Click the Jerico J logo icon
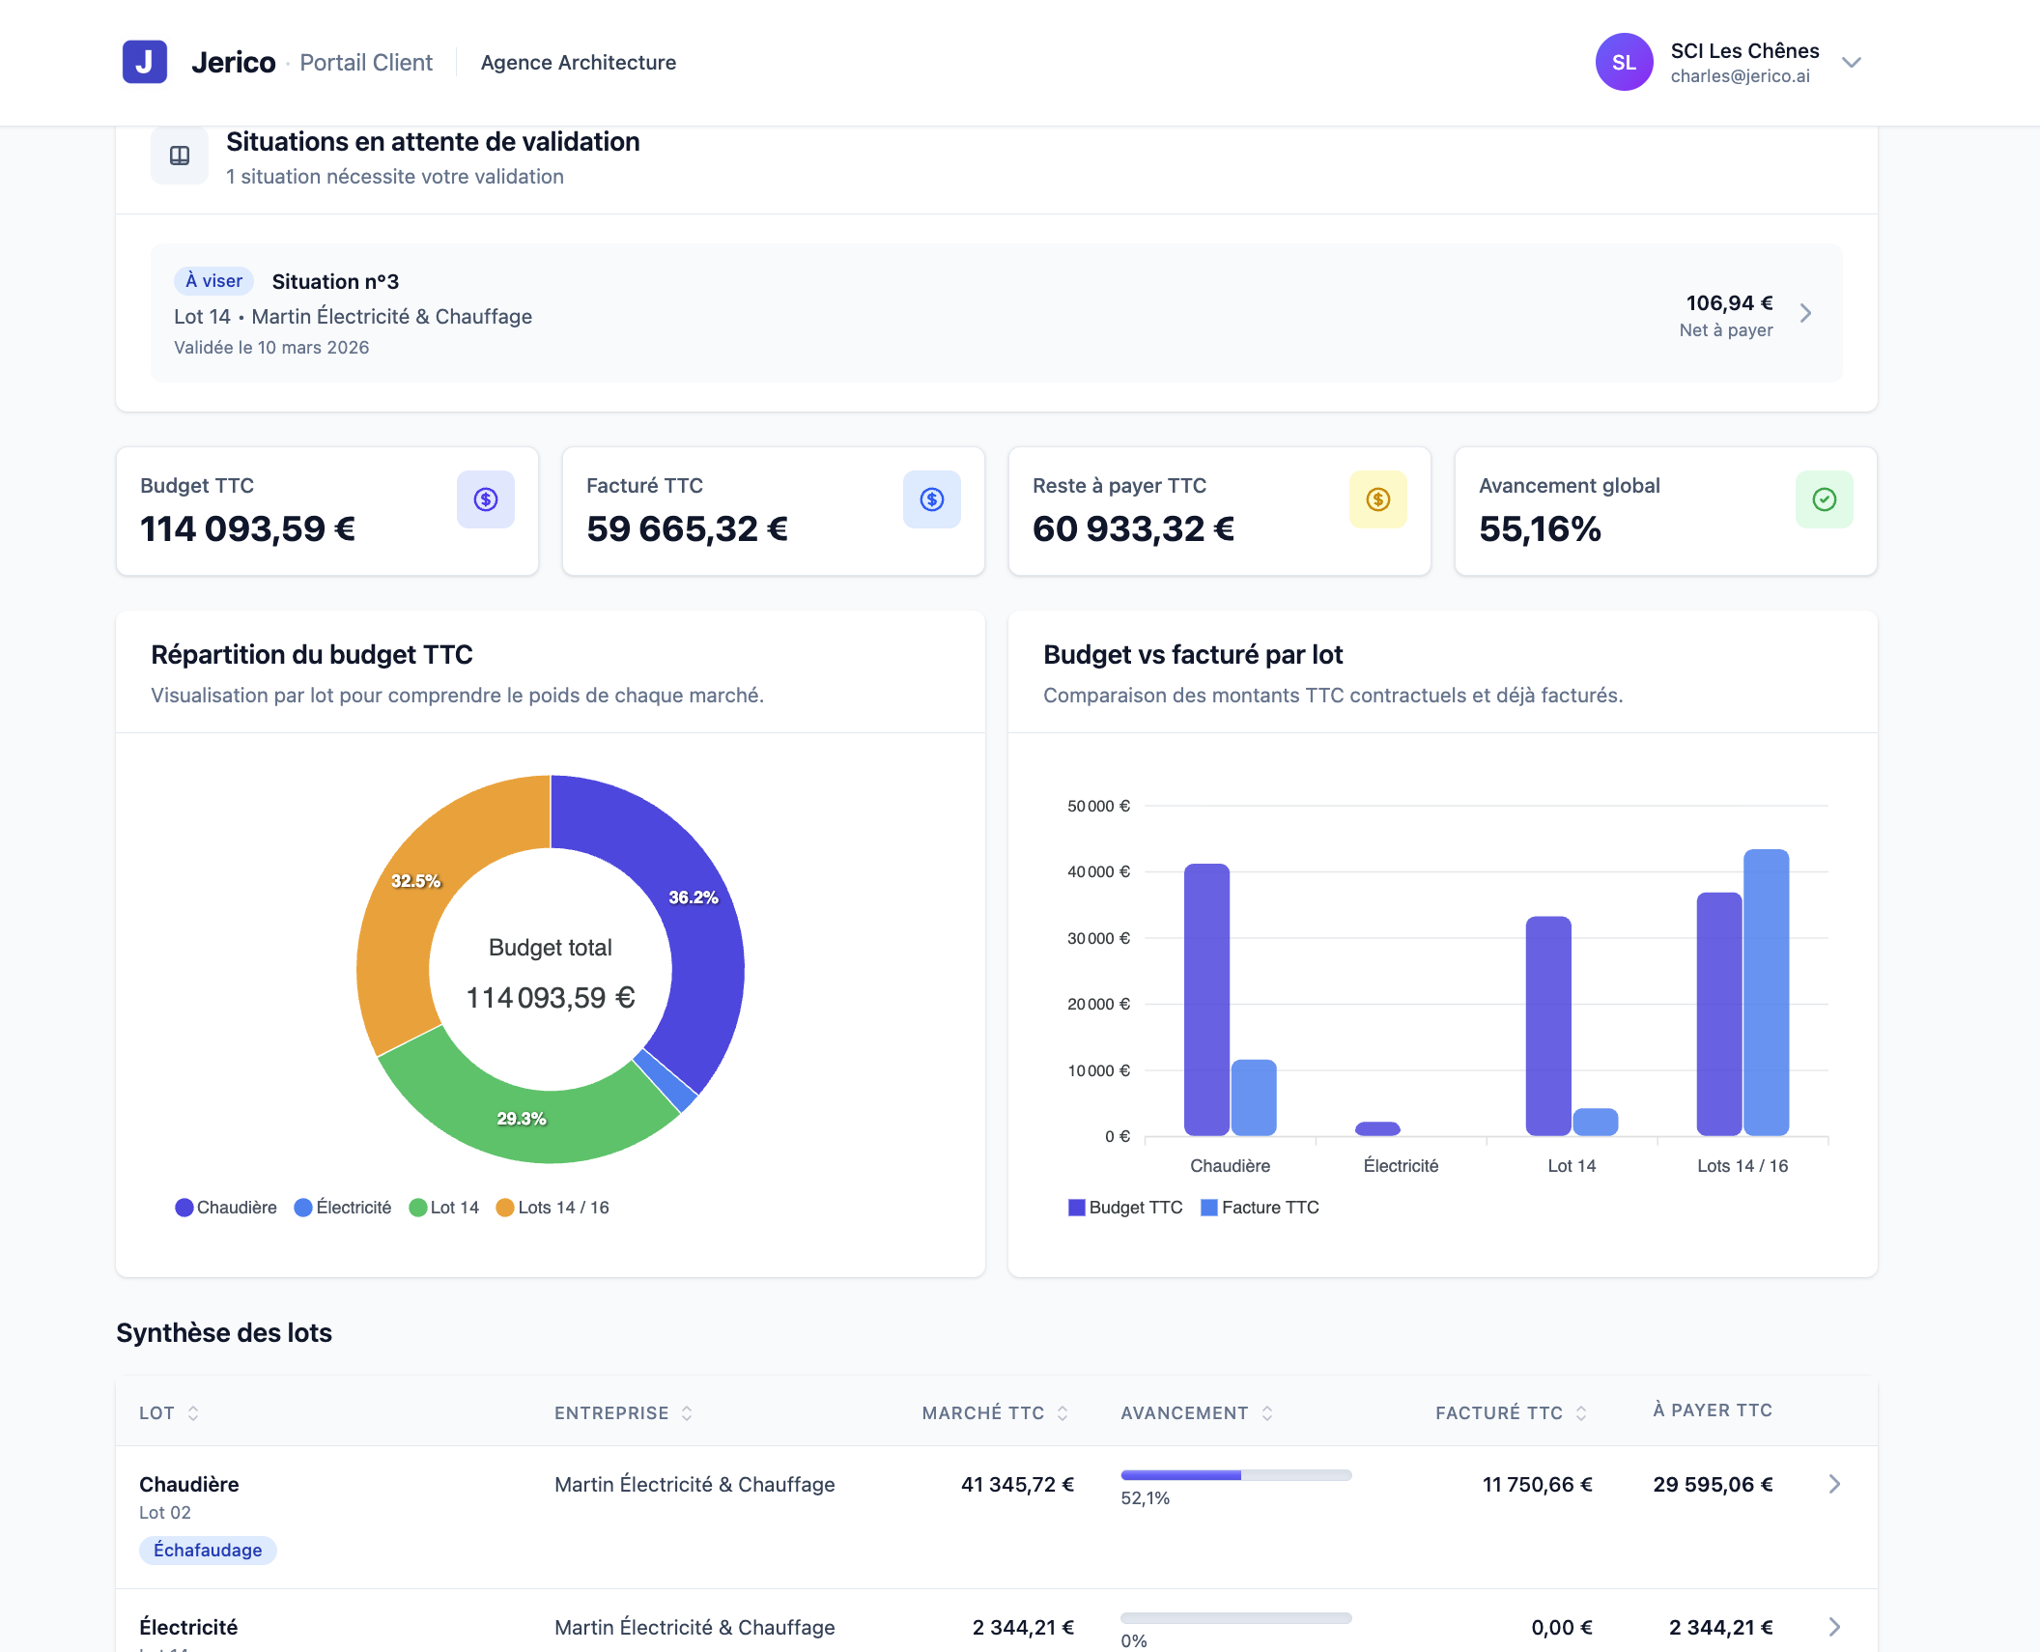 145,62
